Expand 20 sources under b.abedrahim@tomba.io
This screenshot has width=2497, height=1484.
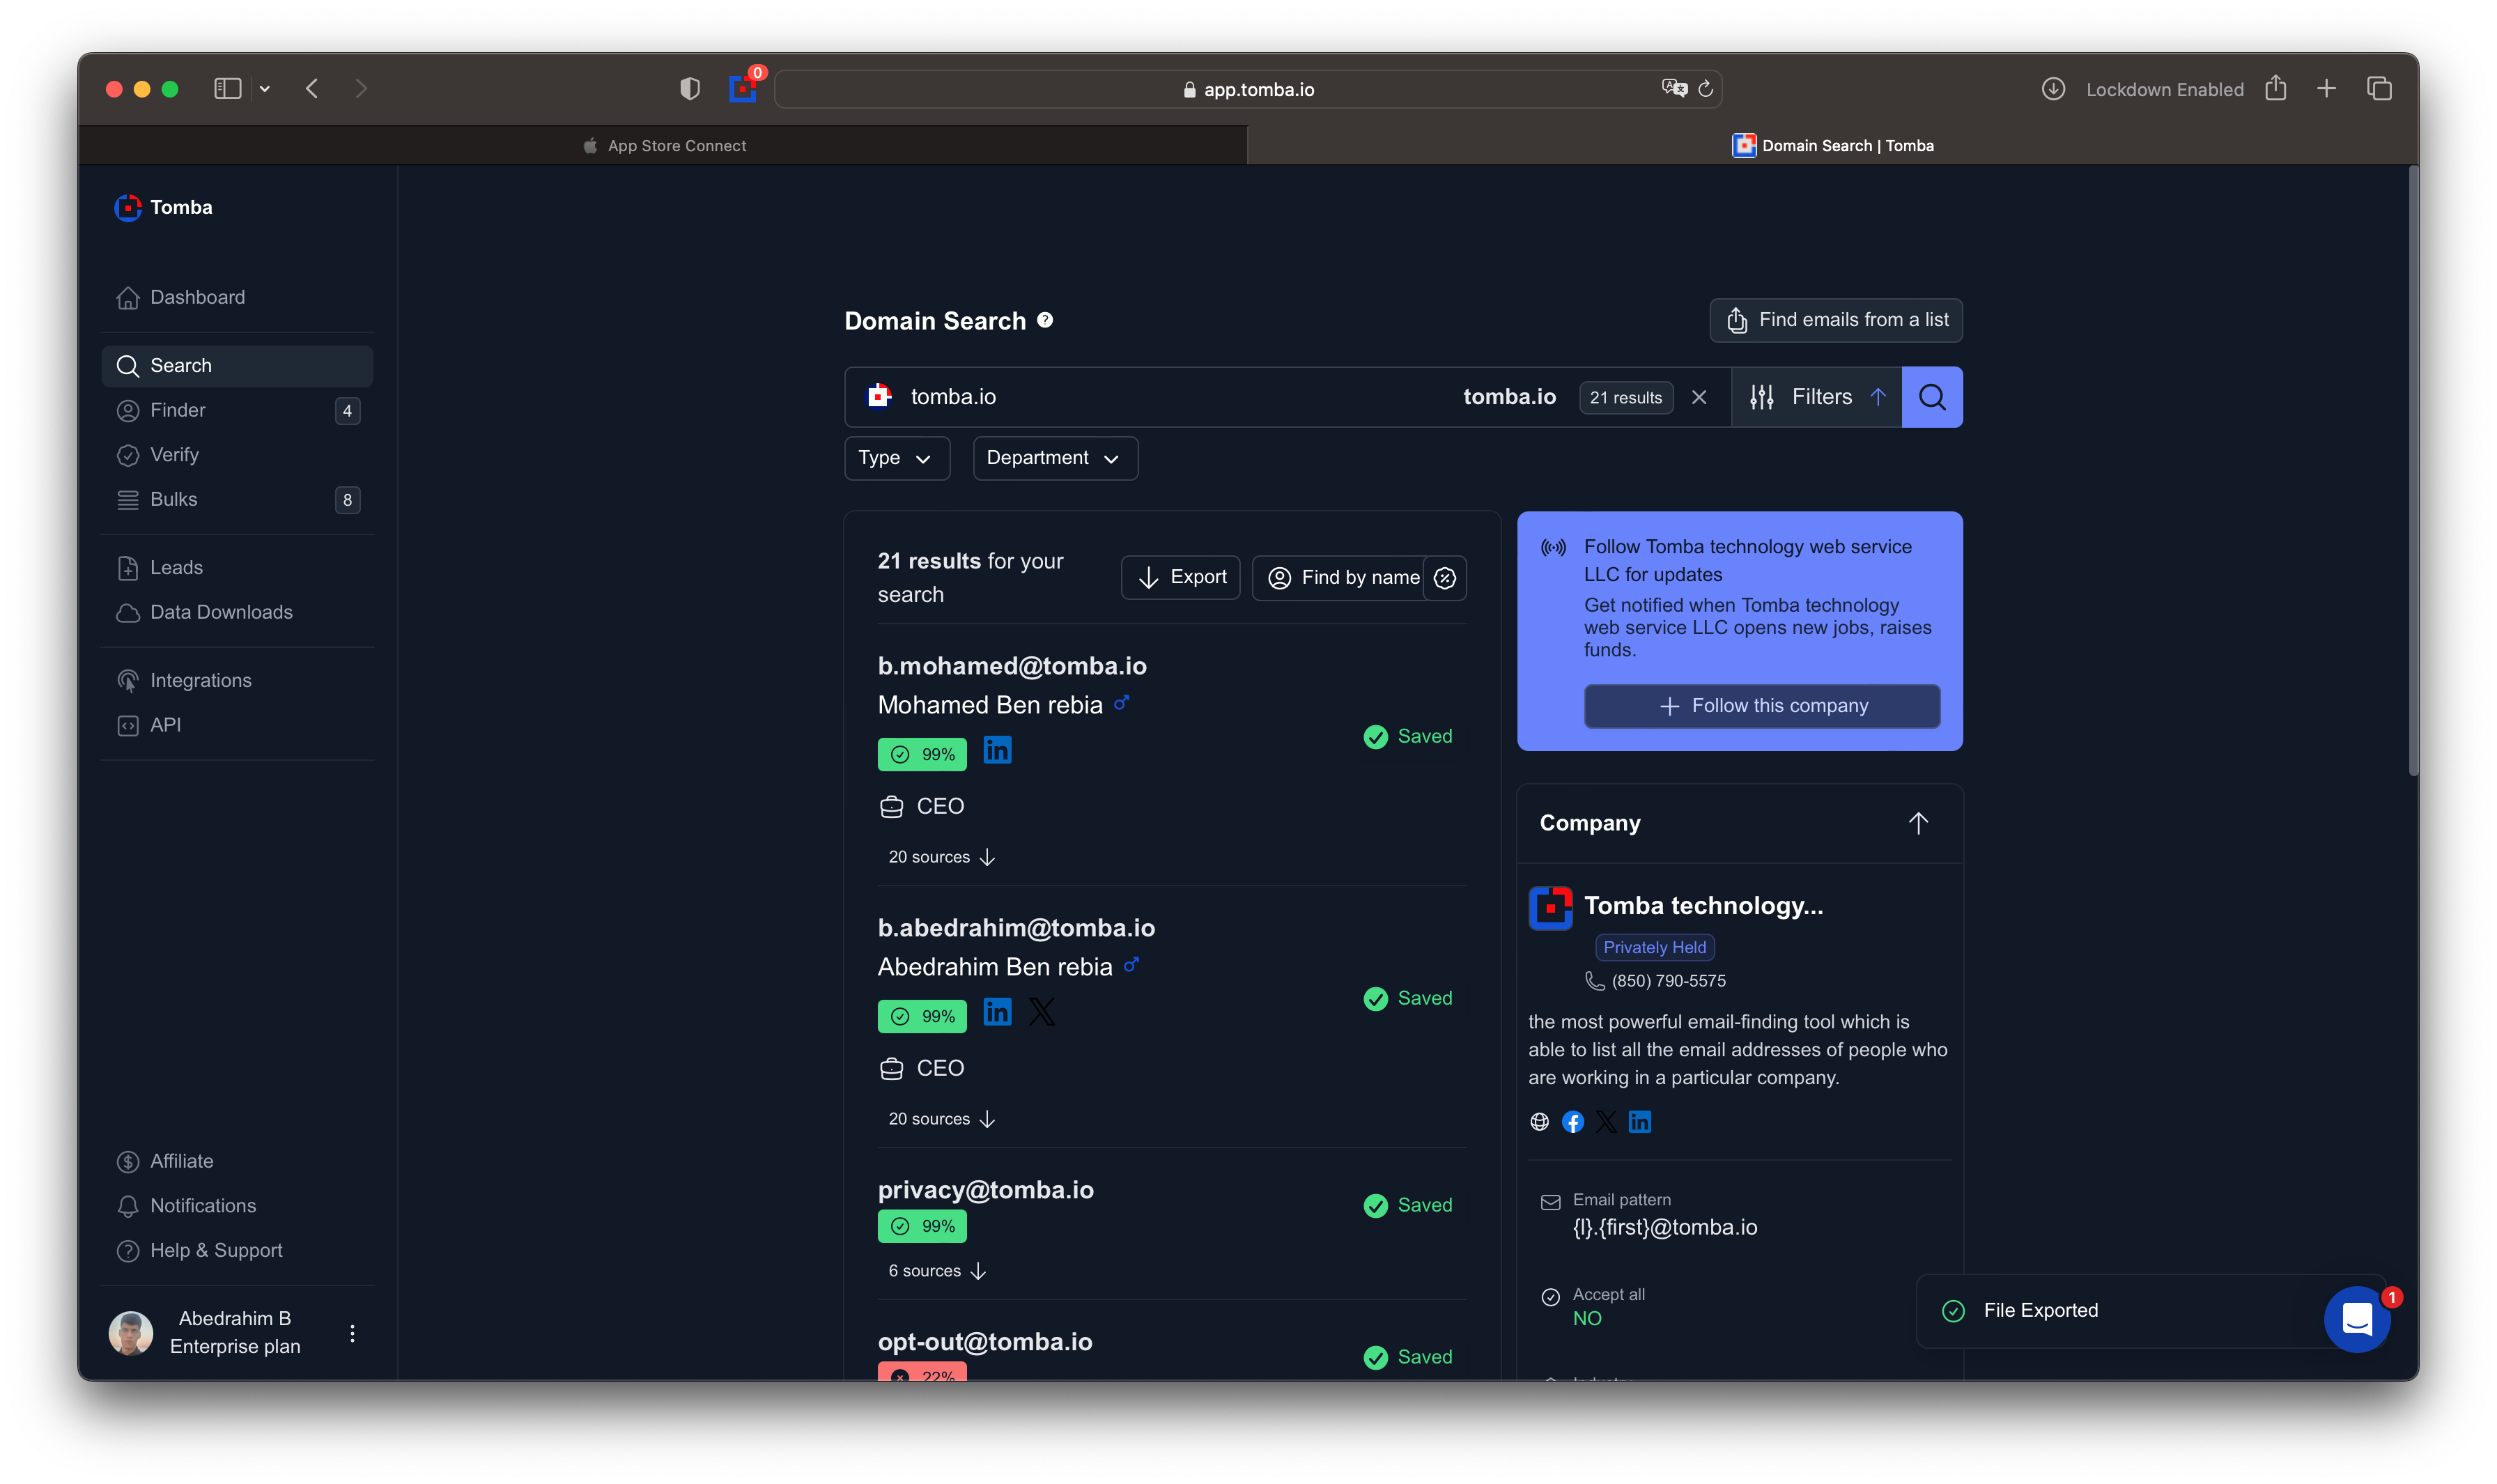coord(941,1119)
